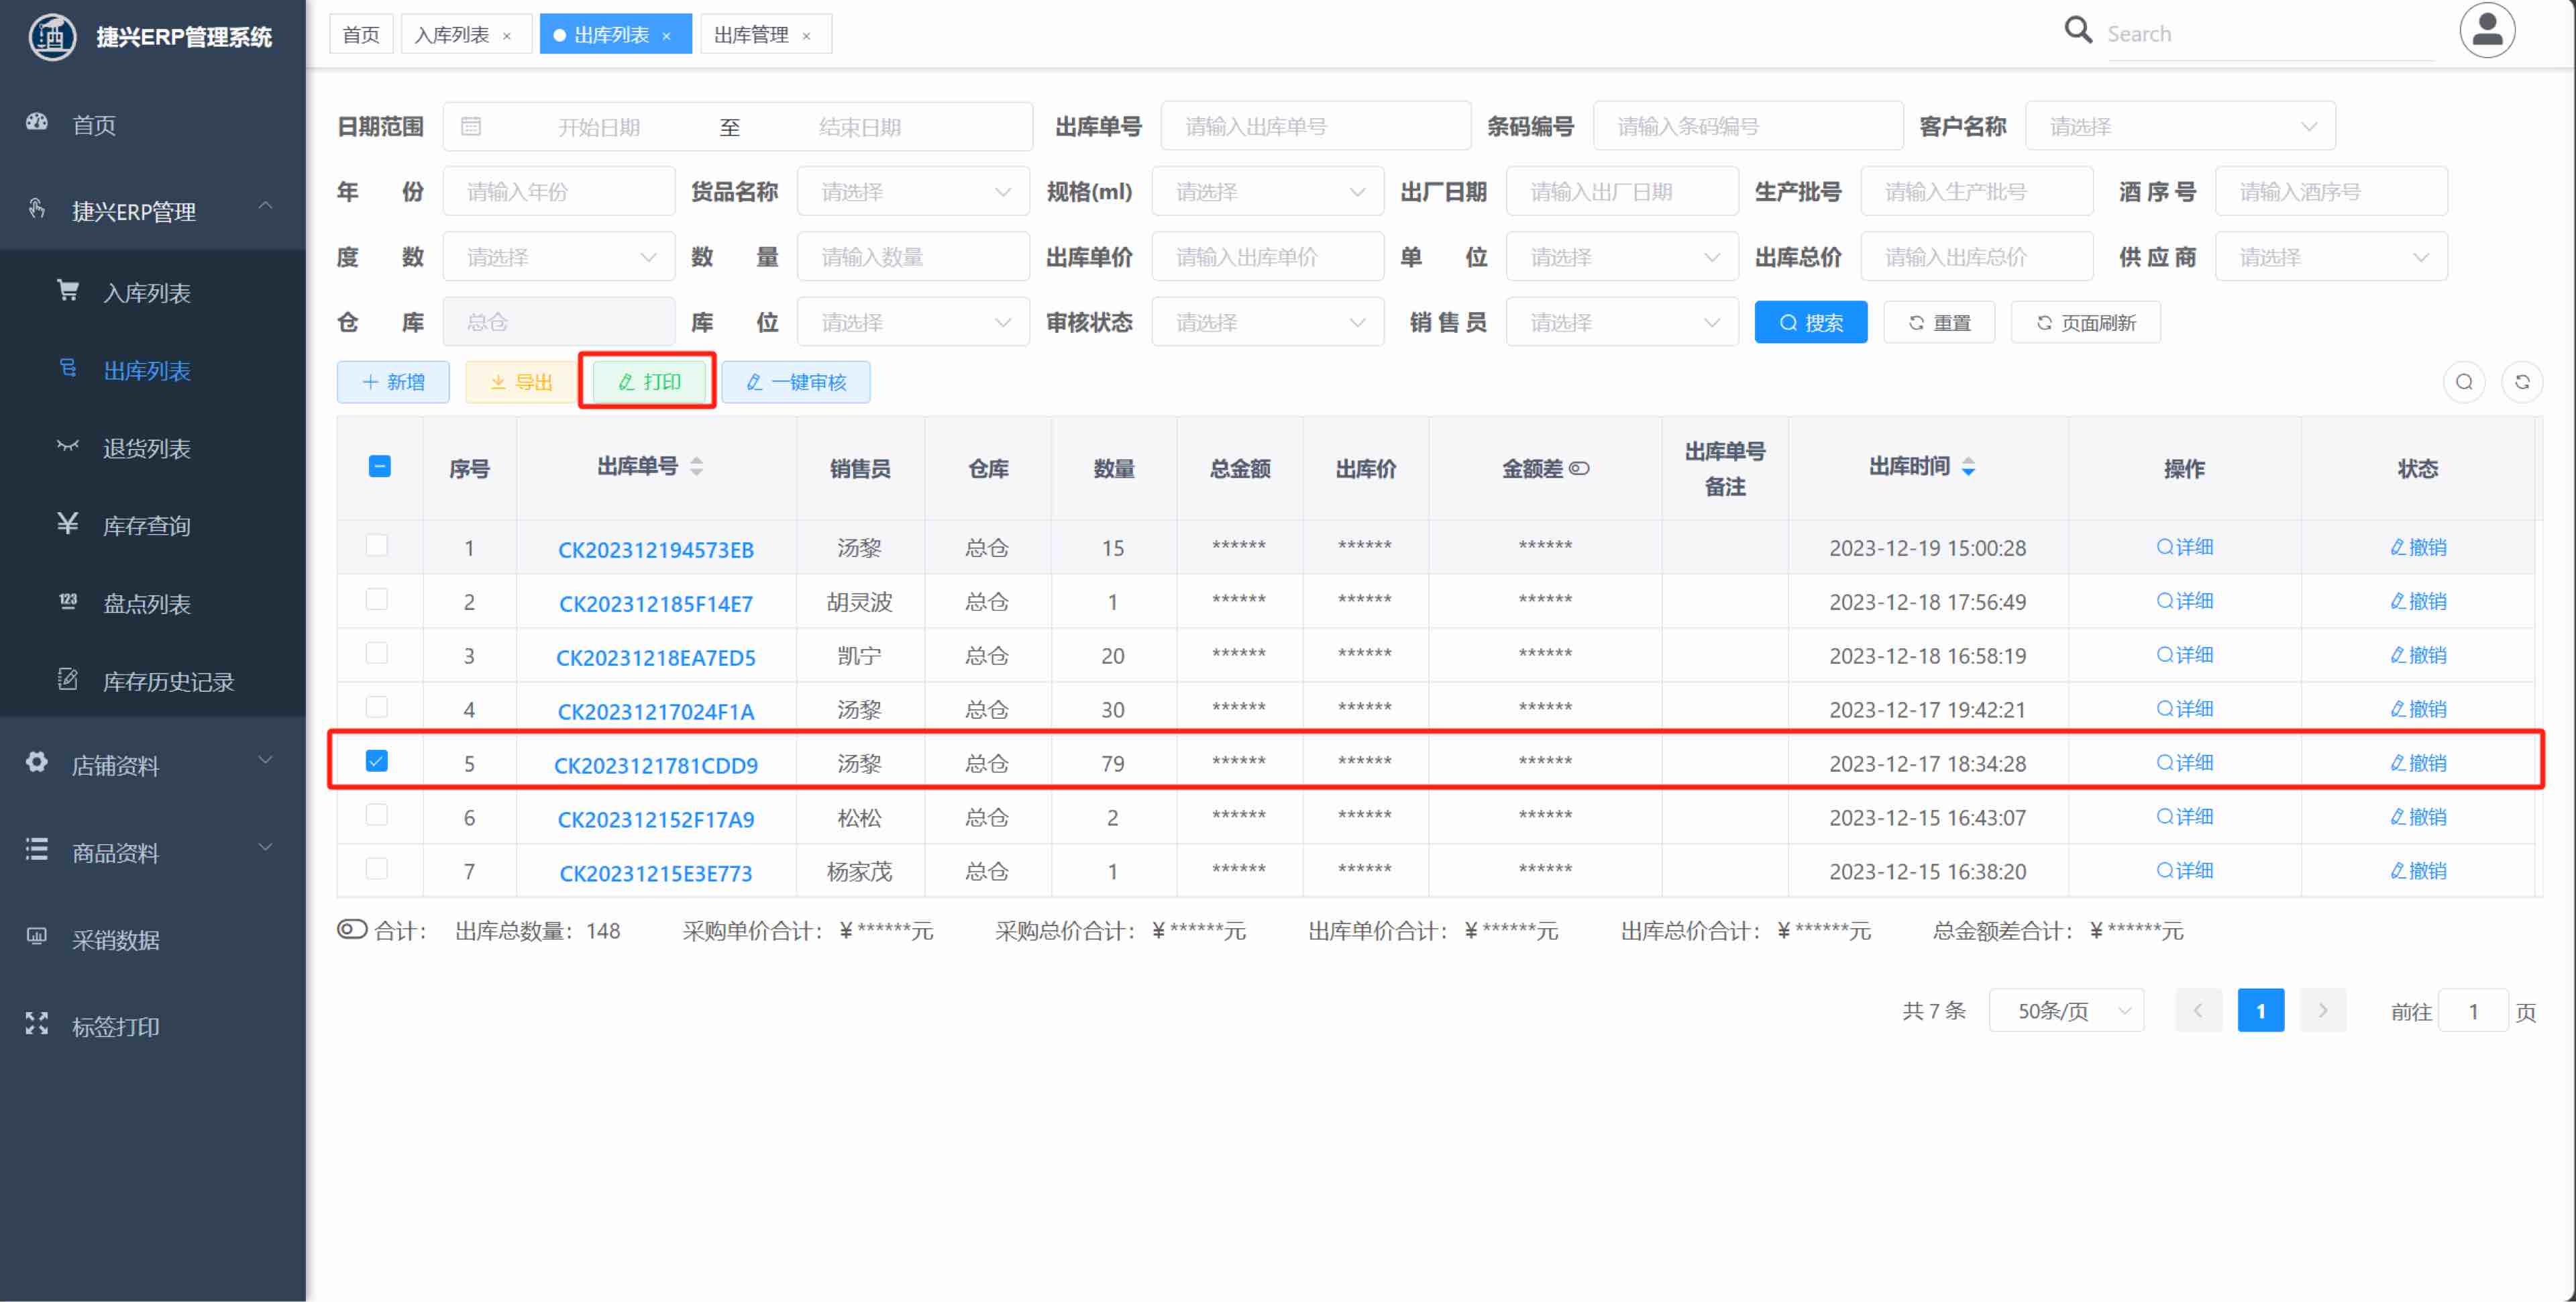Click the calendar icon in date range
The image size is (2576, 1302).
pyautogui.click(x=471, y=126)
